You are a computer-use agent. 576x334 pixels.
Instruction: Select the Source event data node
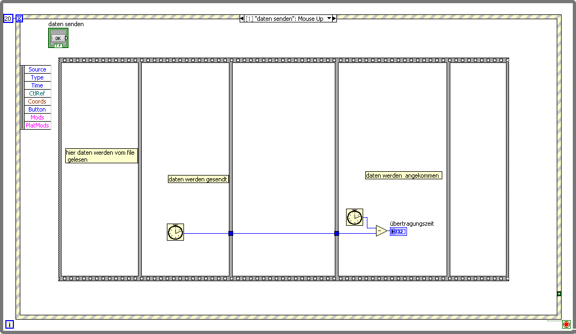[37, 69]
